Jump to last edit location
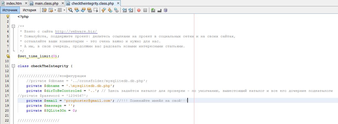The height and width of the screenshot is (124, 338). (44, 10)
